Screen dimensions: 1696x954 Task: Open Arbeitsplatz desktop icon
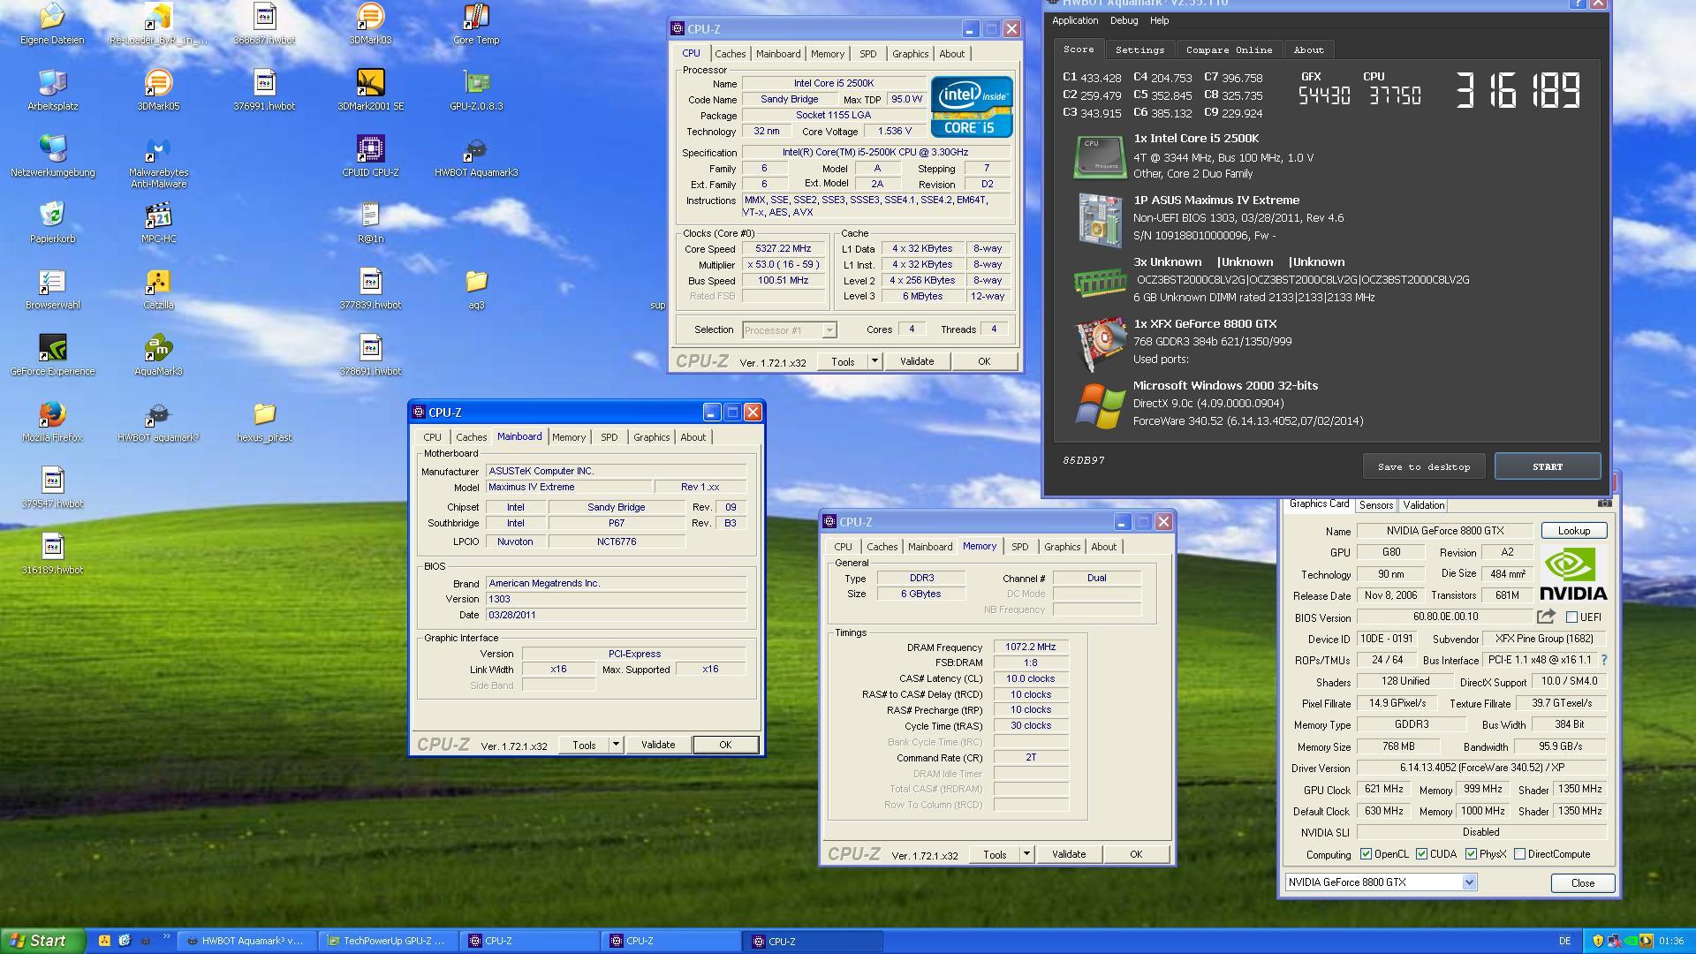52,90
